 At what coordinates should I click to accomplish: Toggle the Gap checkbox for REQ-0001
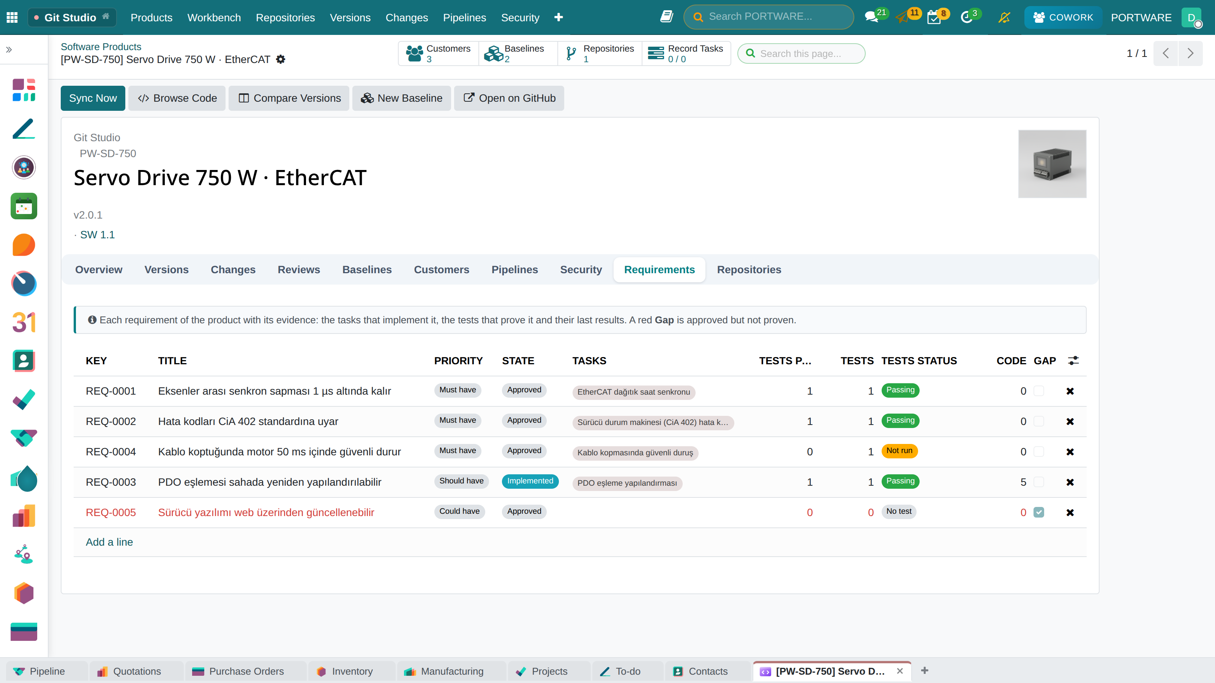pos(1038,391)
